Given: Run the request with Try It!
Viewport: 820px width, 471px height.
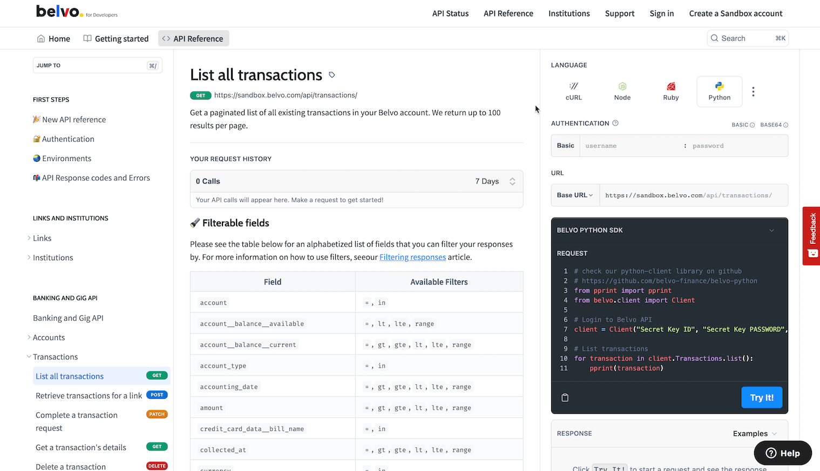Looking at the screenshot, I should pos(761,398).
